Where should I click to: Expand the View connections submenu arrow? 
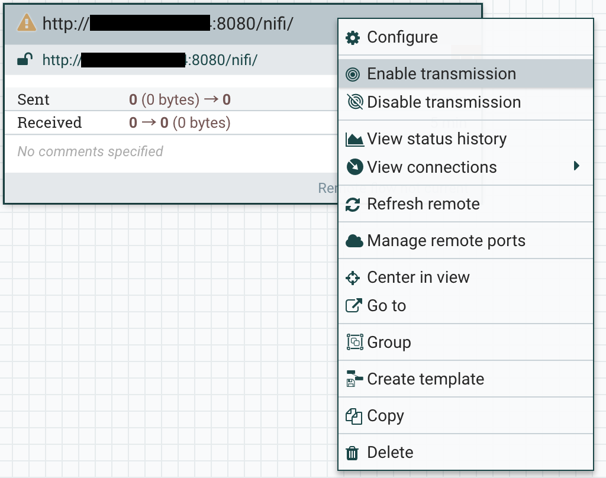tap(576, 166)
